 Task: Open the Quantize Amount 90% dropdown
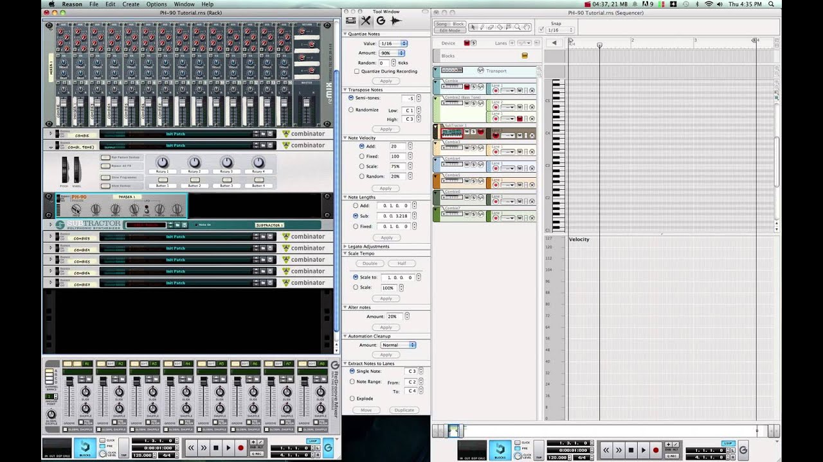392,53
